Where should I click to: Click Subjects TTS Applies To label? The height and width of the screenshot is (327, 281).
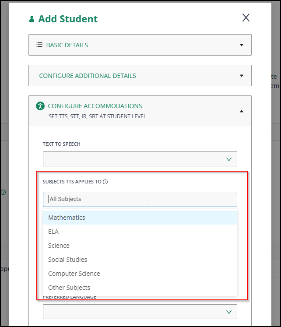coord(72,182)
